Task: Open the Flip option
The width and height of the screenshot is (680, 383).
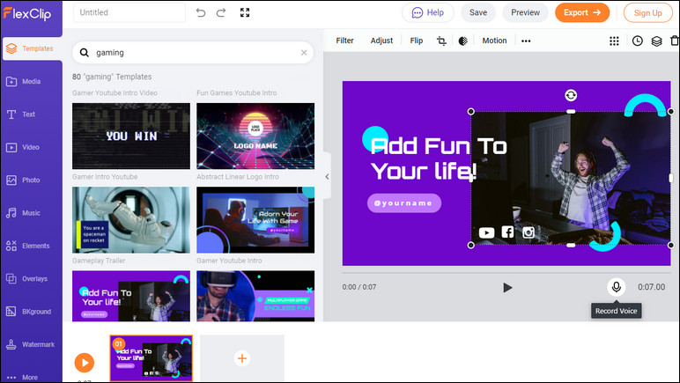Action: pyautogui.click(x=417, y=41)
